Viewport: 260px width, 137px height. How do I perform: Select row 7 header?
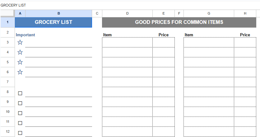click(7, 82)
